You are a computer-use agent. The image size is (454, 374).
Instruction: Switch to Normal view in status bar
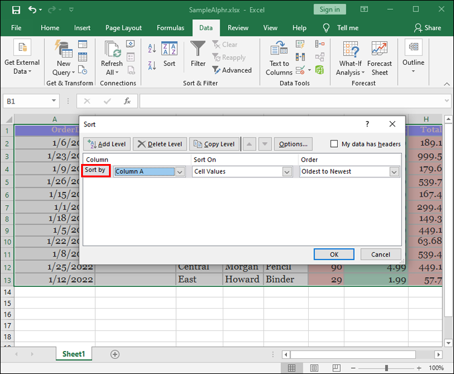click(x=292, y=368)
